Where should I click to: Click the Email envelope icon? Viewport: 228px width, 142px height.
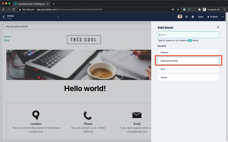137,115
